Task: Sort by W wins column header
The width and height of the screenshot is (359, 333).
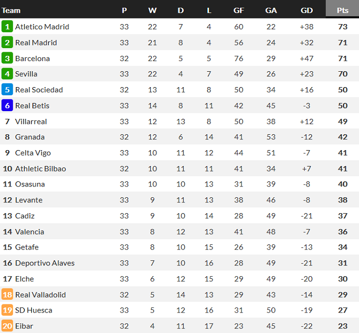Action: [x=152, y=10]
